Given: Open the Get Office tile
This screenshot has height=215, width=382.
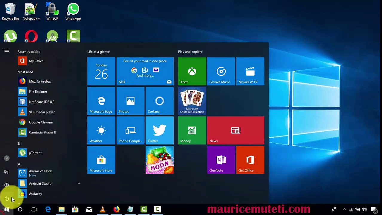Looking at the screenshot, I should (x=250, y=160).
